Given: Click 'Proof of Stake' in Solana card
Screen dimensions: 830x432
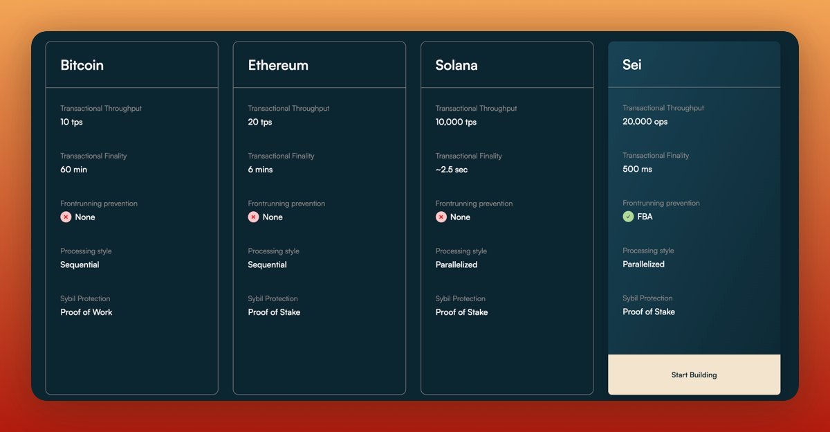Looking at the screenshot, I should pyautogui.click(x=461, y=312).
